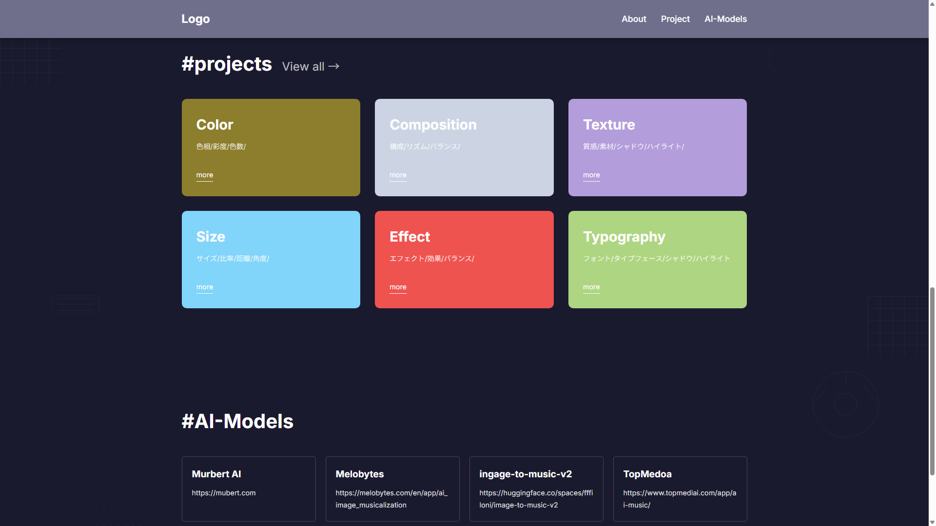Viewport: 936px width, 526px height.
Task: Open more link on Typography card
Action: tap(591, 287)
